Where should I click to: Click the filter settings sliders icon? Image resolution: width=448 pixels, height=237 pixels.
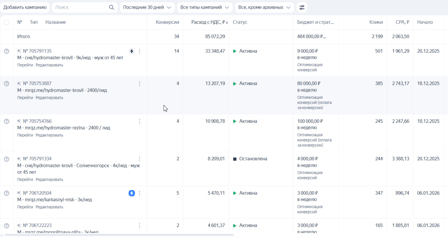tap(302, 7)
